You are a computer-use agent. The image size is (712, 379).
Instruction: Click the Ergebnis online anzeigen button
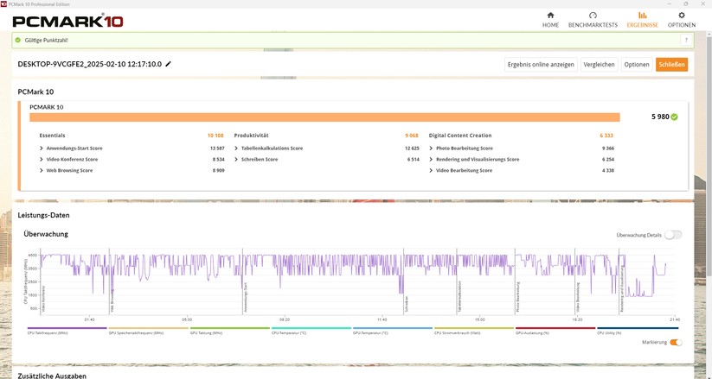(541, 64)
